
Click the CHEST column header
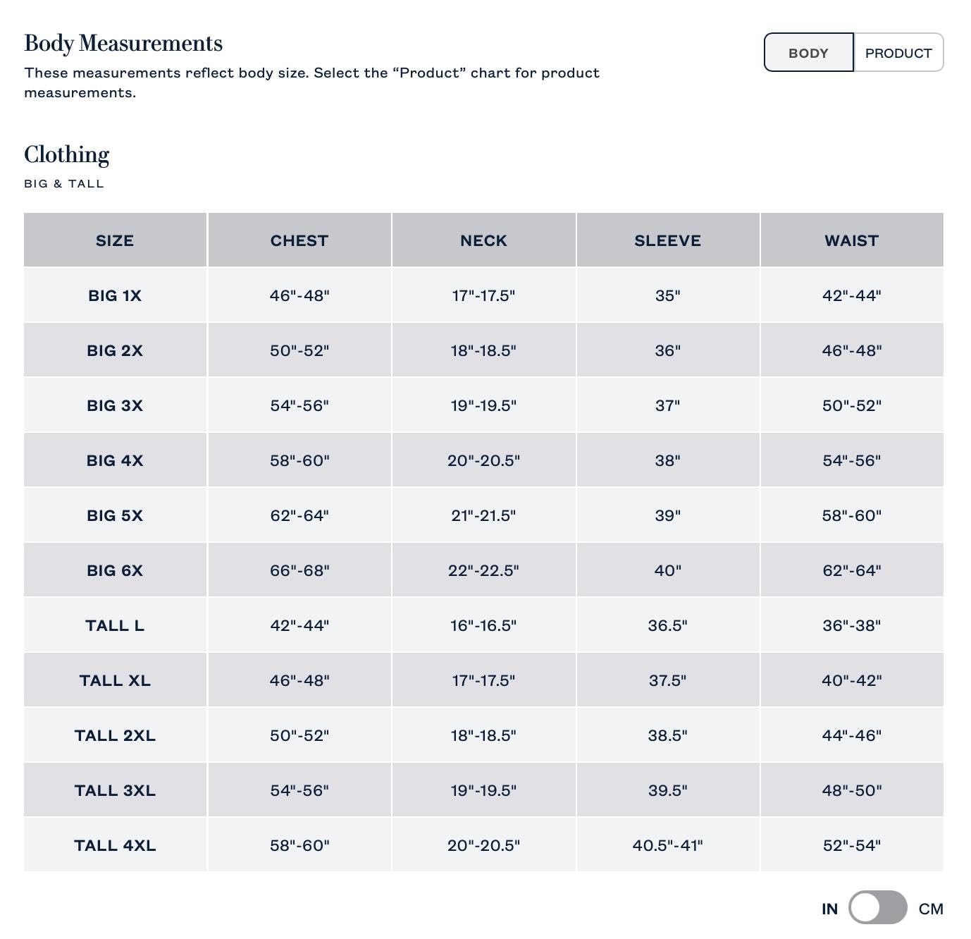click(299, 240)
